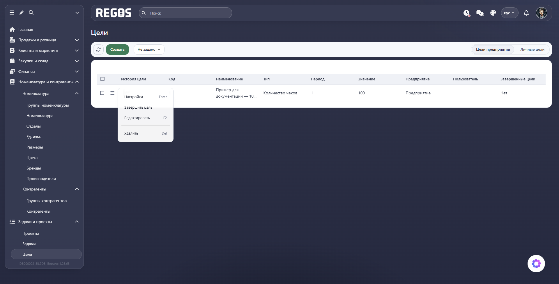Viewport: 559px width, 284px height.
Task: Click the user avatar picture
Action: click(542, 13)
